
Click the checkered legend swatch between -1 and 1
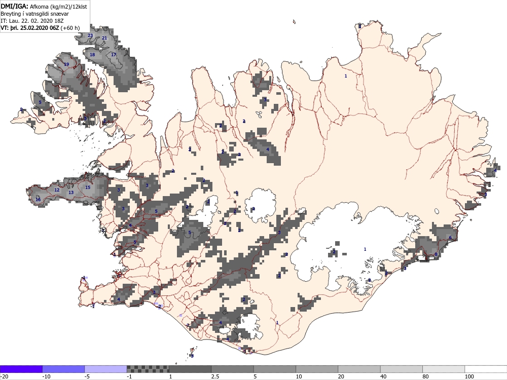pyautogui.click(x=148, y=369)
